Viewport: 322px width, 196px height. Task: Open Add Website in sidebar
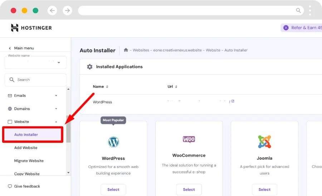coord(26,148)
